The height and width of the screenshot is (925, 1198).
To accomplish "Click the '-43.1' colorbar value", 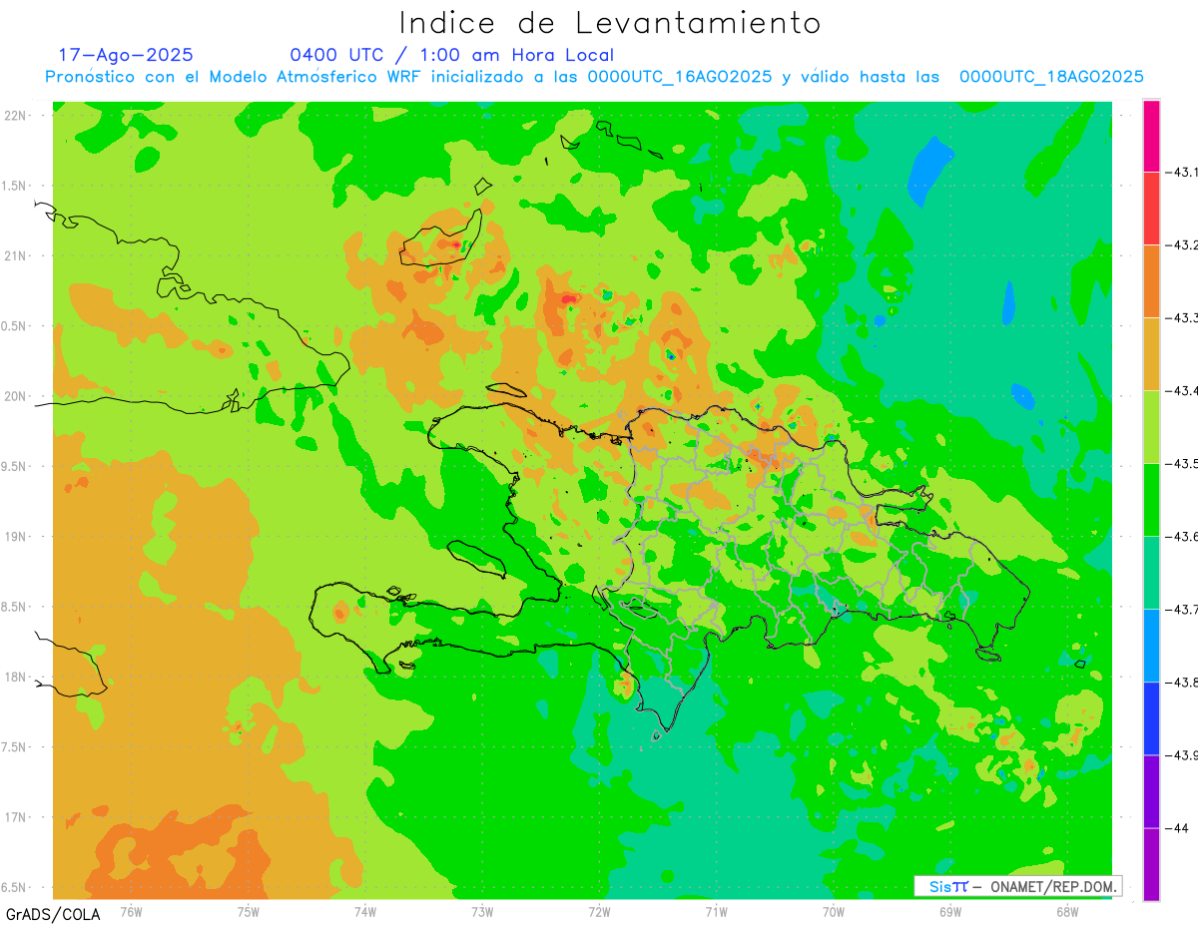I will (1180, 173).
